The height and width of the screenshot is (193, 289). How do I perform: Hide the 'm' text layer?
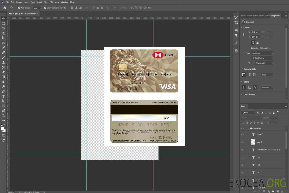(242, 173)
